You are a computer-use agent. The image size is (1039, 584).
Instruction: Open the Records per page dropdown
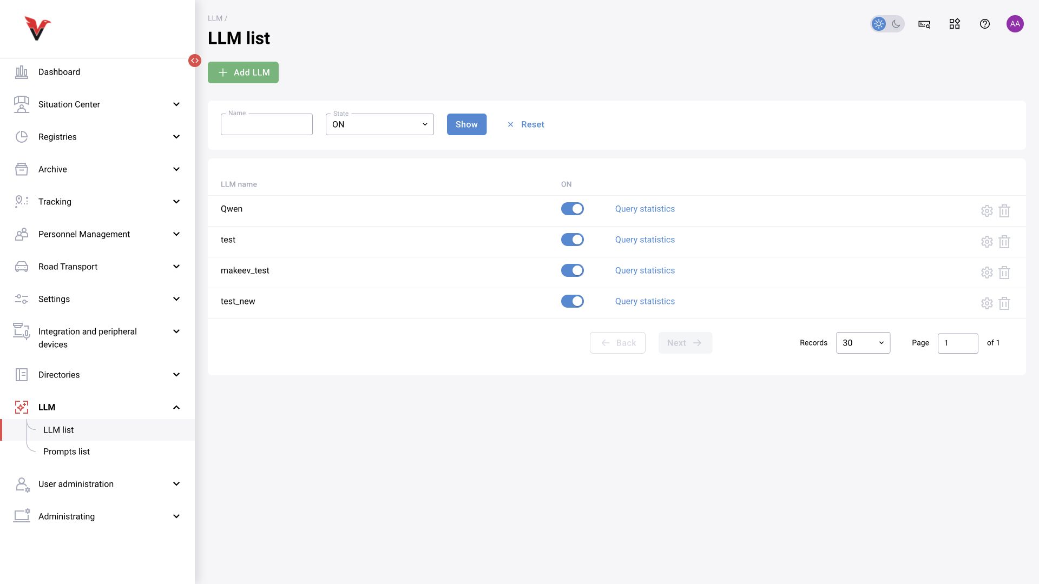coord(863,343)
